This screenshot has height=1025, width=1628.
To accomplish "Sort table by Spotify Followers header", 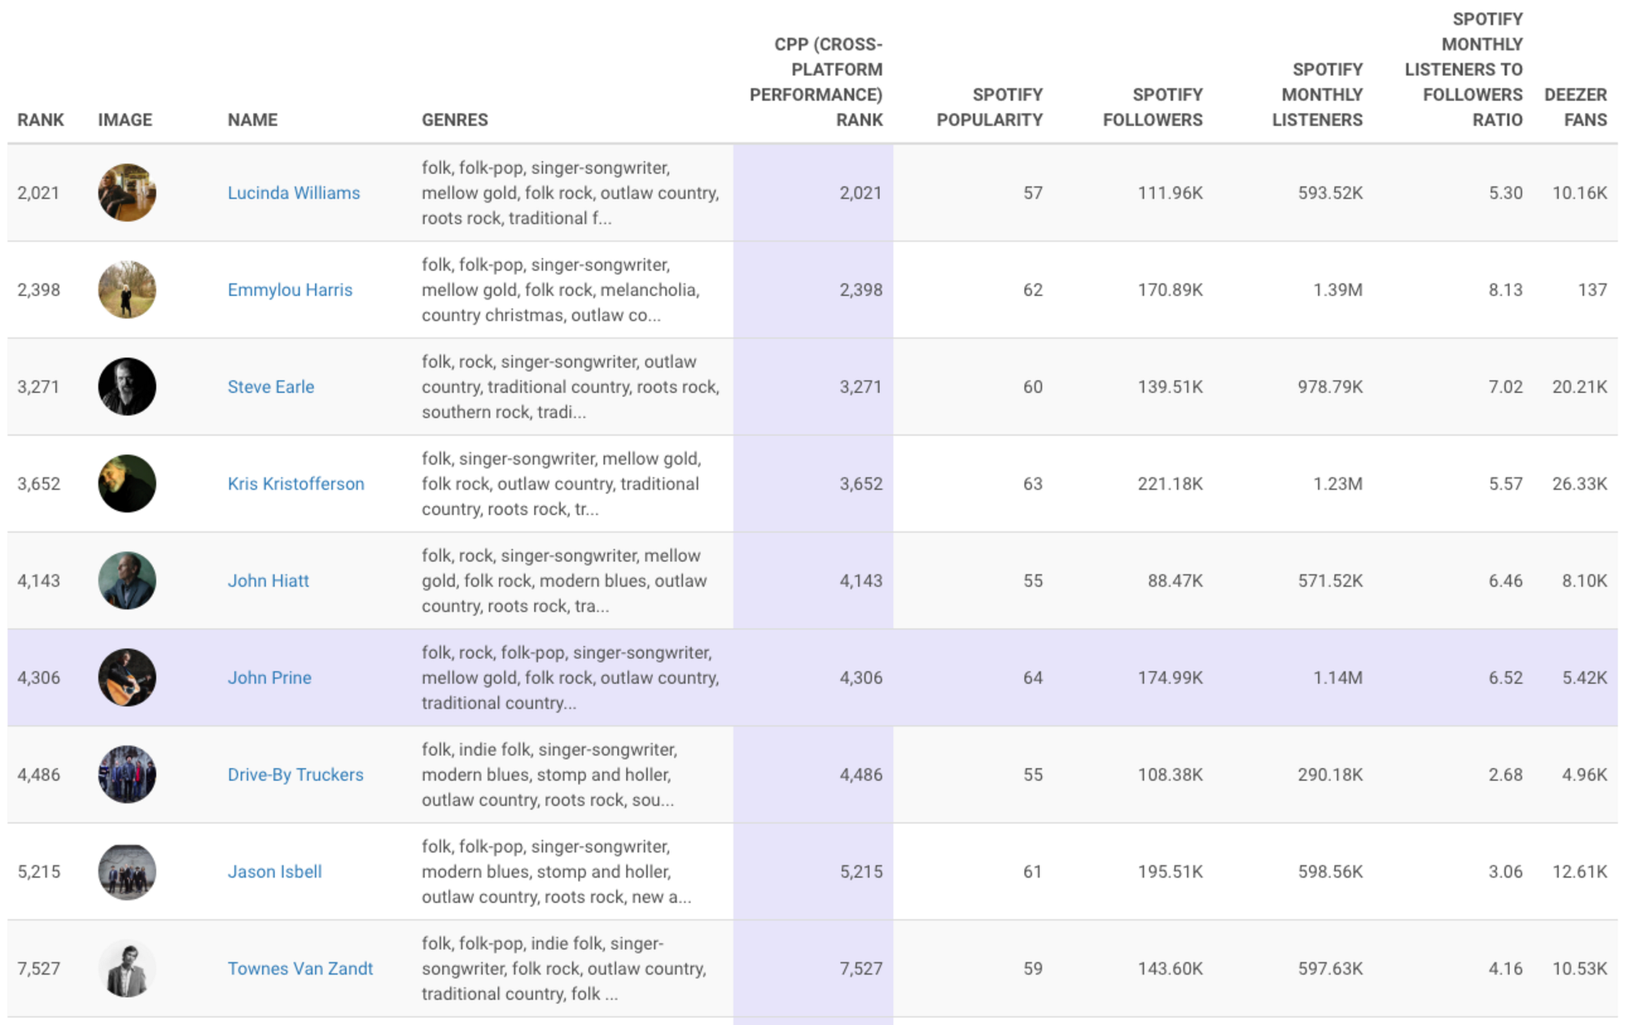I will pos(1152,107).
